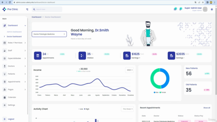Open Doctor Dashboard submenu item
Viewport: 217px width, 122px height.
click(x=14, y=37)
